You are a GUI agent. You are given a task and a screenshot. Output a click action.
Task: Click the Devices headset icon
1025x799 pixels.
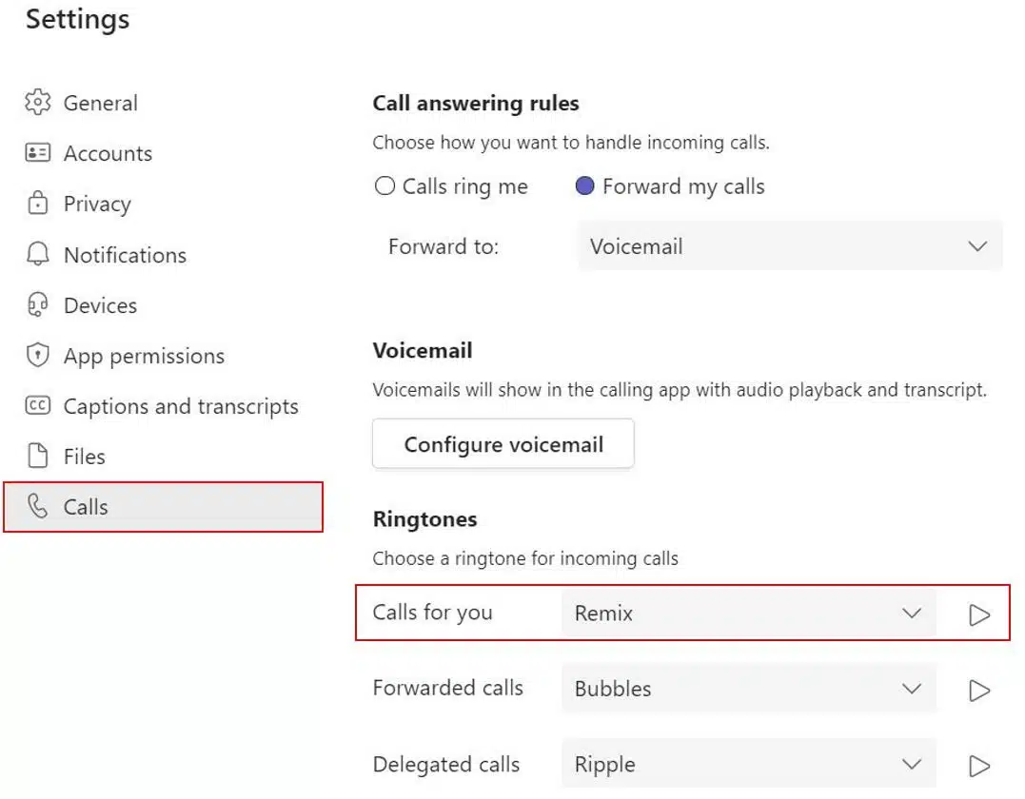[37, 305]
